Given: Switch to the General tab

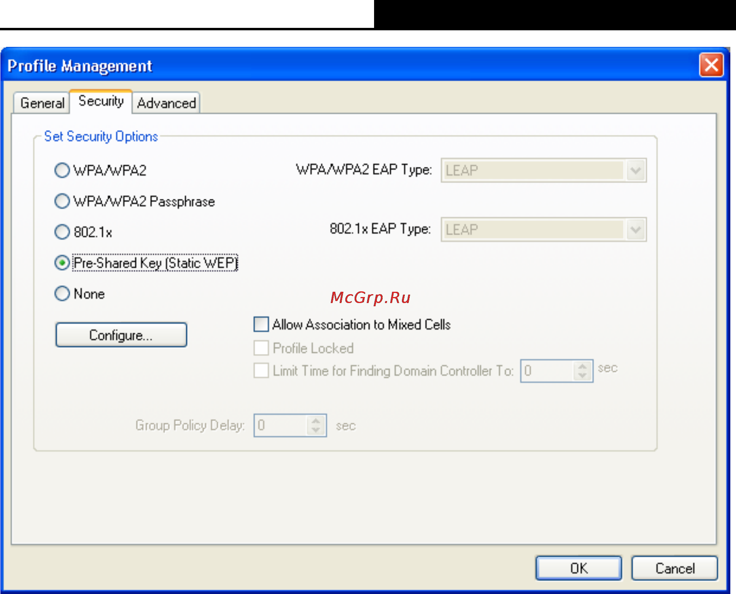Looking at the screenshot, I should pos(42,103).
